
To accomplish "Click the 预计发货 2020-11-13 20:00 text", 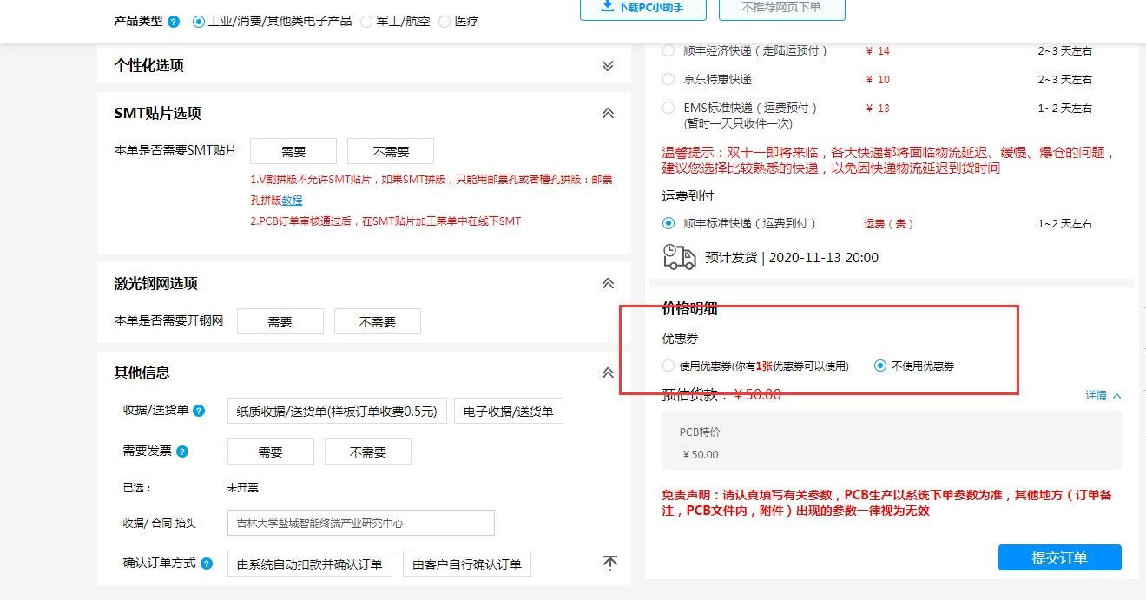I will point(792,257).
